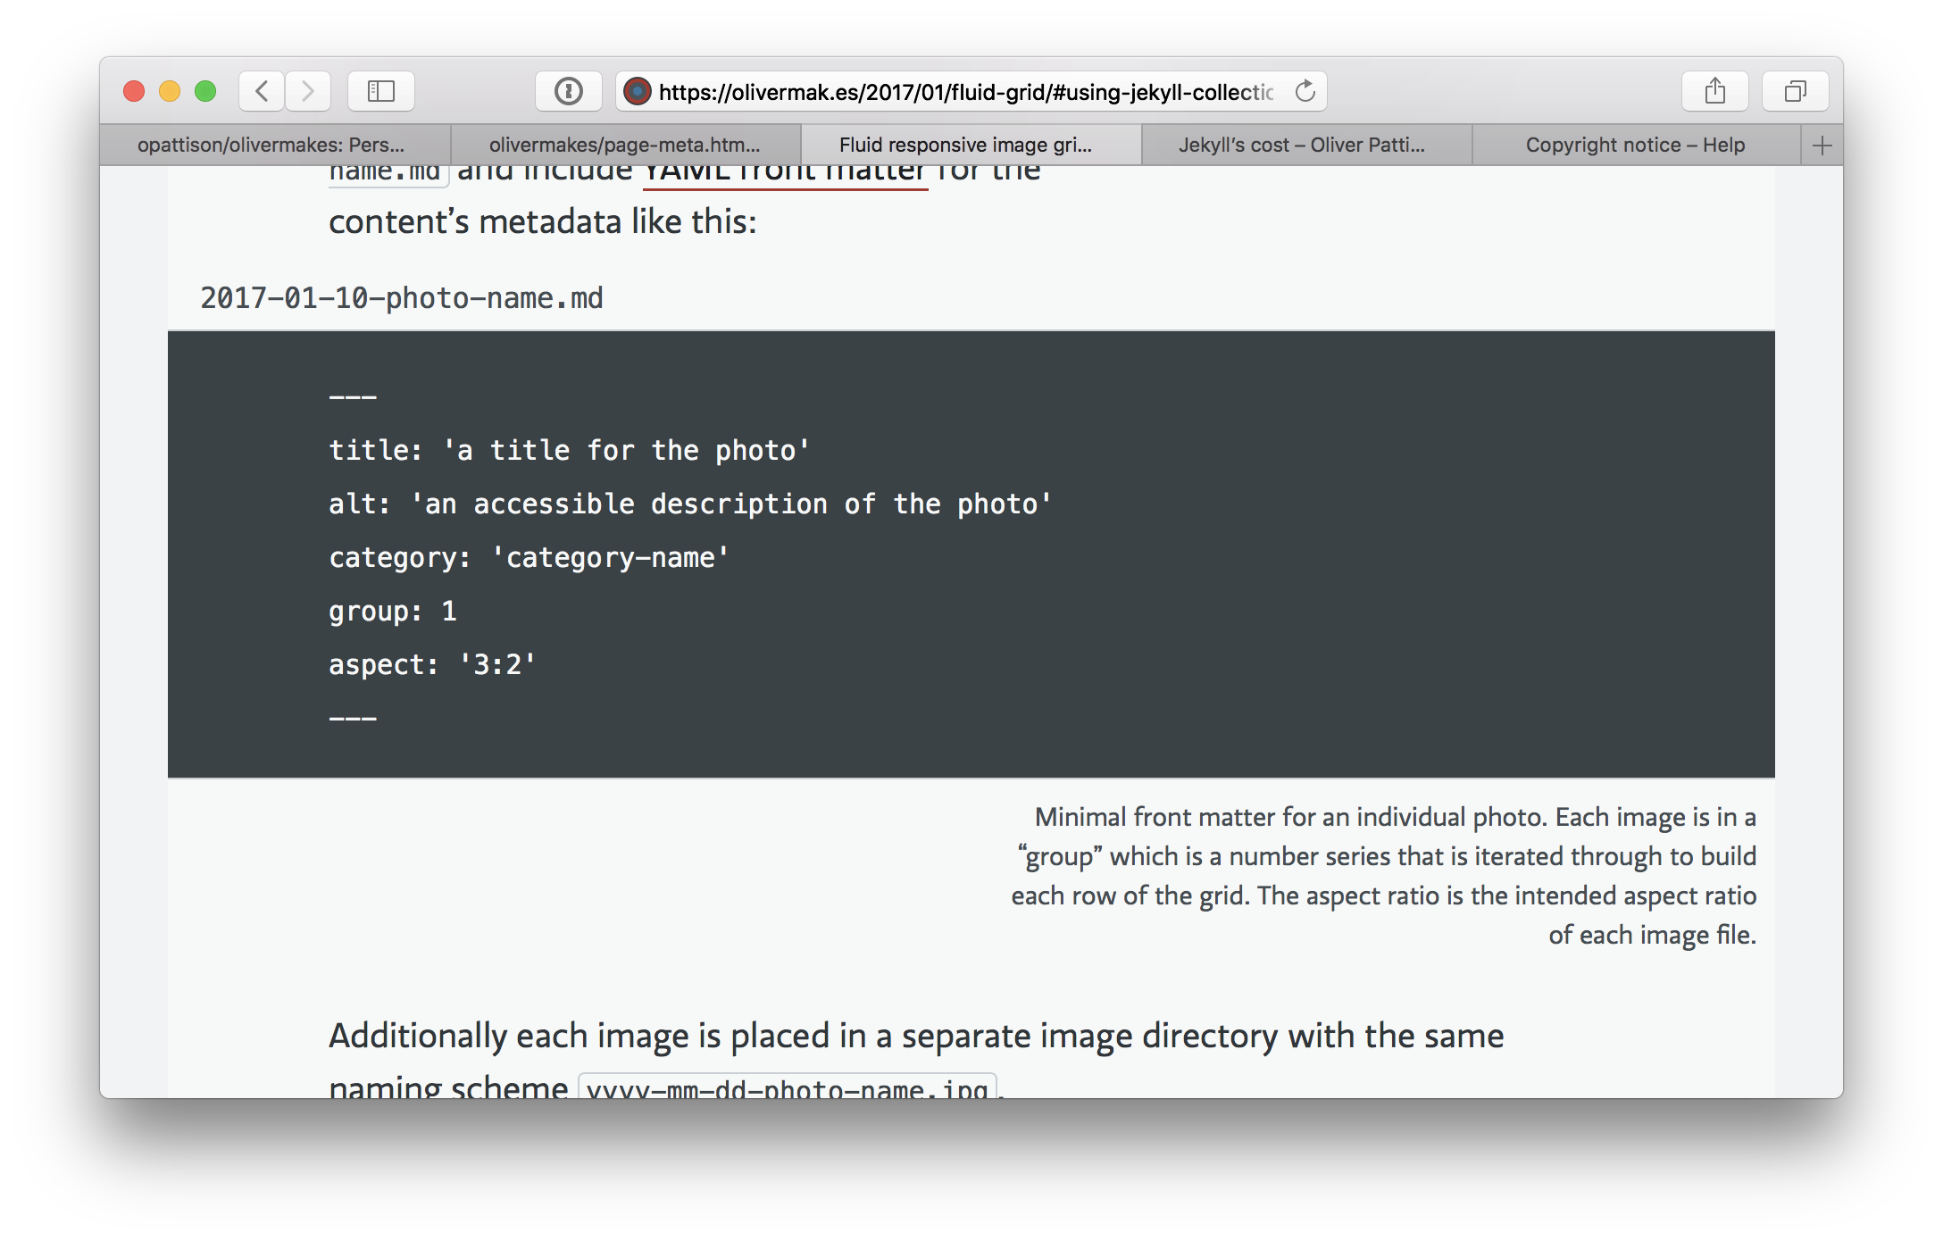1943x1241 pixels.
Task: Toggle the Safari sidebar
Action: (x=381, y=91)
